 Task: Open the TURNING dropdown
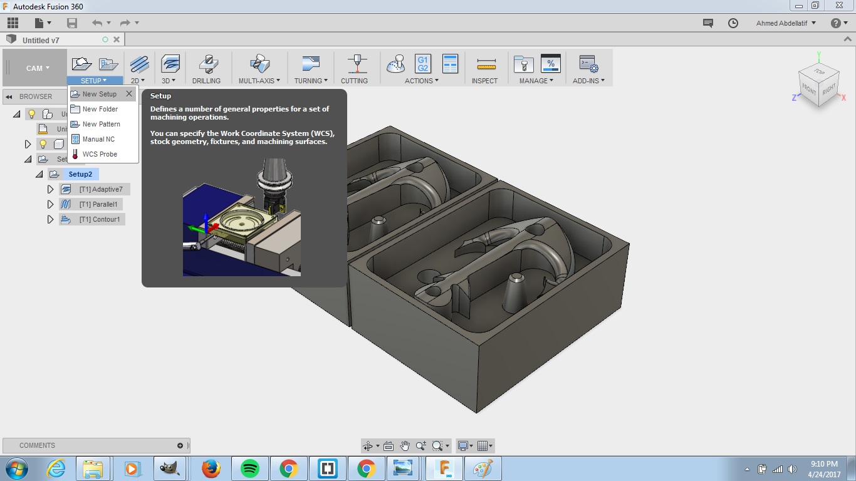311,81
